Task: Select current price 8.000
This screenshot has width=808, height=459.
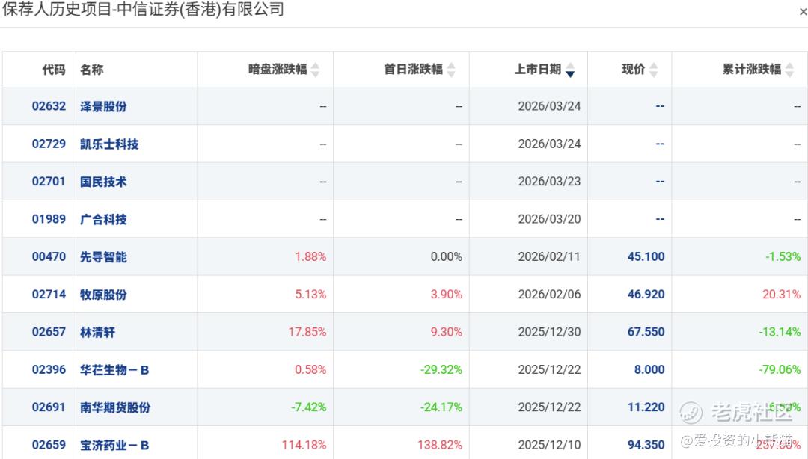Action: 649,369
